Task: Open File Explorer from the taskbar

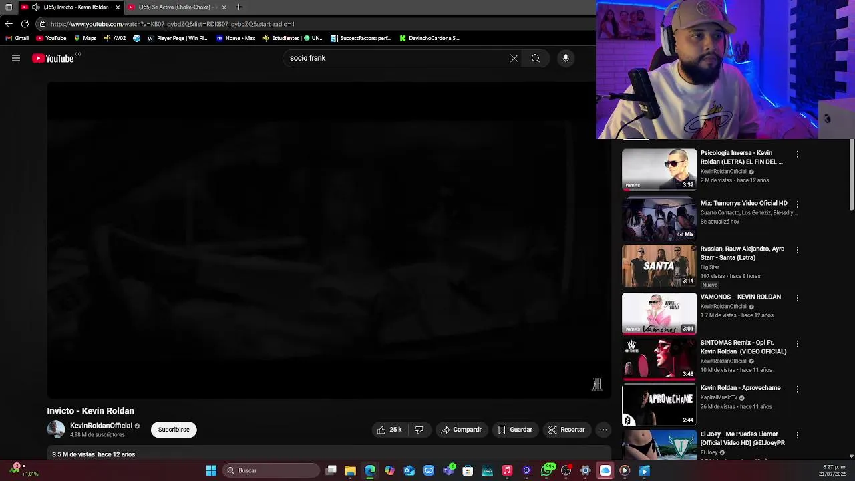Action: point(350,470)
